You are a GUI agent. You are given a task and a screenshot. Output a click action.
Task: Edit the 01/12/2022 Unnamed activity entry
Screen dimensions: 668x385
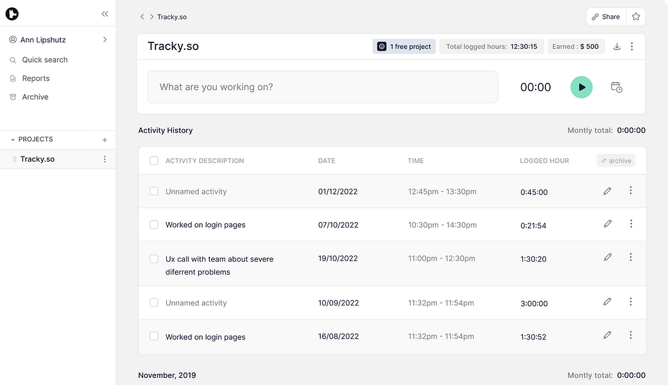point(607,191)
